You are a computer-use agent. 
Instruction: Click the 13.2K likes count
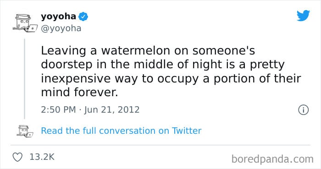(x=42, y=157)
